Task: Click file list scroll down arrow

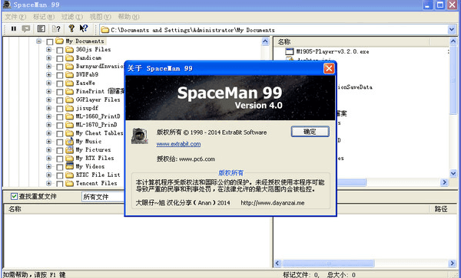Action: coord(453,174)
